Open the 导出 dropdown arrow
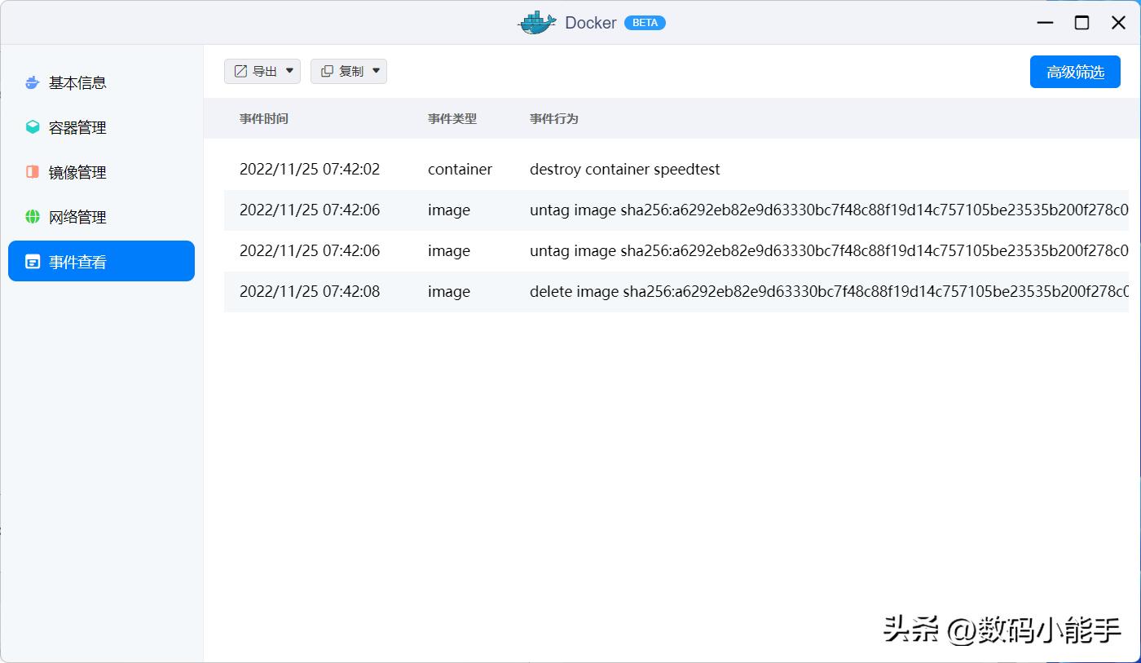The width and height of the screenshot is (1141, 663). (289, 71)
